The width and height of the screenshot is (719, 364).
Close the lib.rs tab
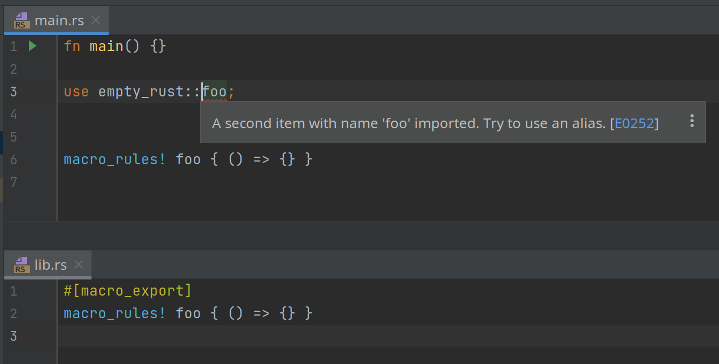point(79,264)
